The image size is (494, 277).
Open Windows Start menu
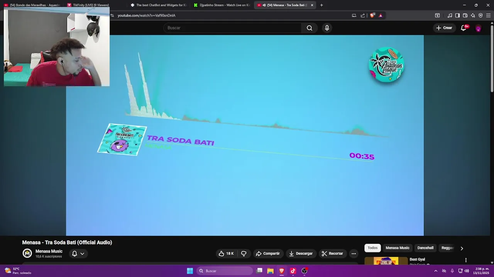click(190, 271)
